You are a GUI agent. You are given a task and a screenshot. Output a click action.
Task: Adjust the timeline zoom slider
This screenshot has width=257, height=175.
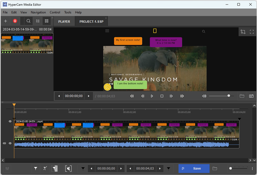pos(239,168)
